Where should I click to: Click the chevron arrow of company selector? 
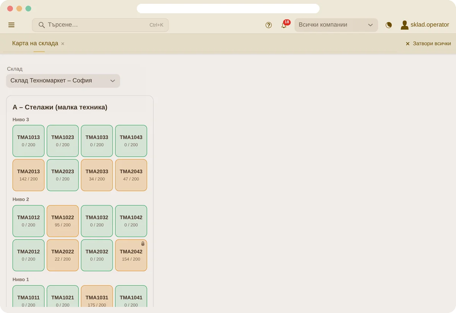[x=370, y=25]
